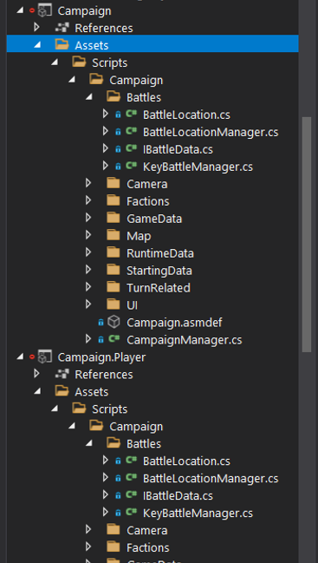The height and width of the screenshot is (563, 318).
Task: Click the open folder icon of selected Assets
Action: (x=62, y=44)
